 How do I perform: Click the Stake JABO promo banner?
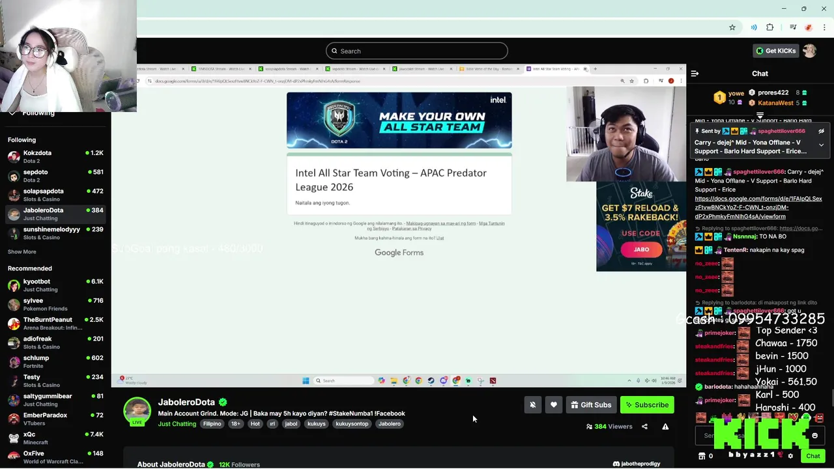641,226
